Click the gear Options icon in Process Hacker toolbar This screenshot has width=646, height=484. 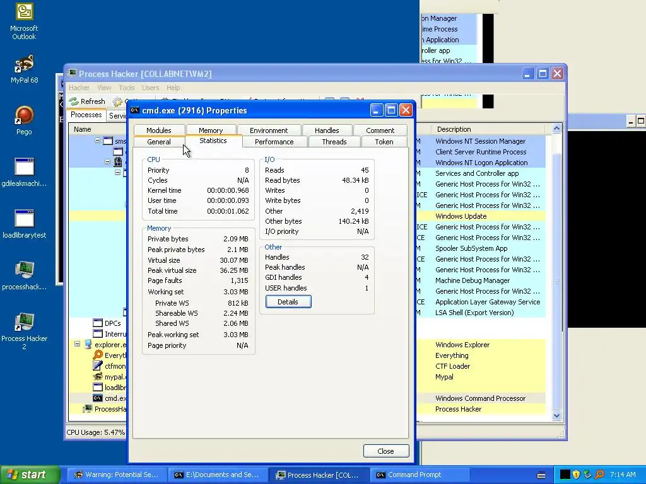tap(117, 101)
